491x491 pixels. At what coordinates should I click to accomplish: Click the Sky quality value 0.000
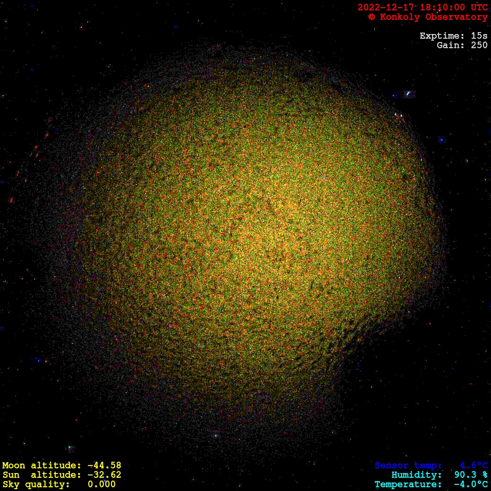[102, 484]
